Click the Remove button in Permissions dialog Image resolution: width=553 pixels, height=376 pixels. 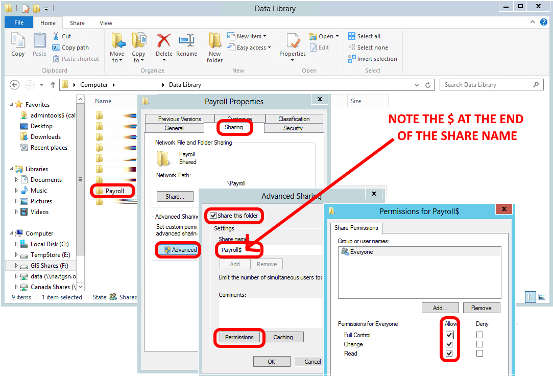481,308
